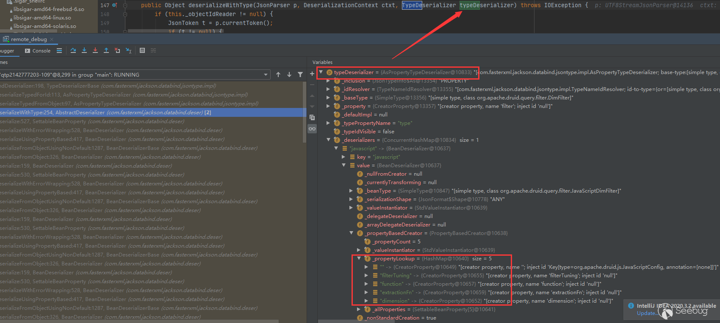Click the red Force Step Into icon
The image size is (720, 323).
(x=95, y=50)
